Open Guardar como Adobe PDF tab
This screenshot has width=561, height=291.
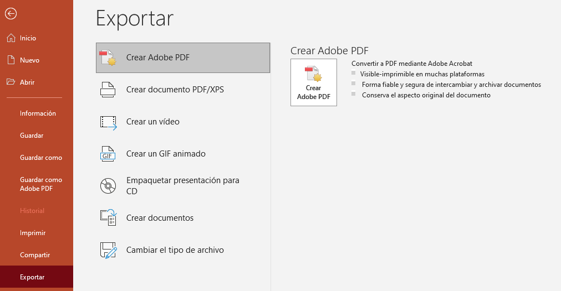[x=41, y=184]
